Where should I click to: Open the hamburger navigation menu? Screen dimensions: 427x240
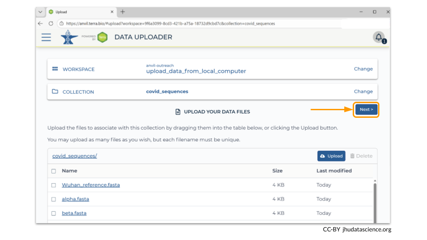pos(46,37)
